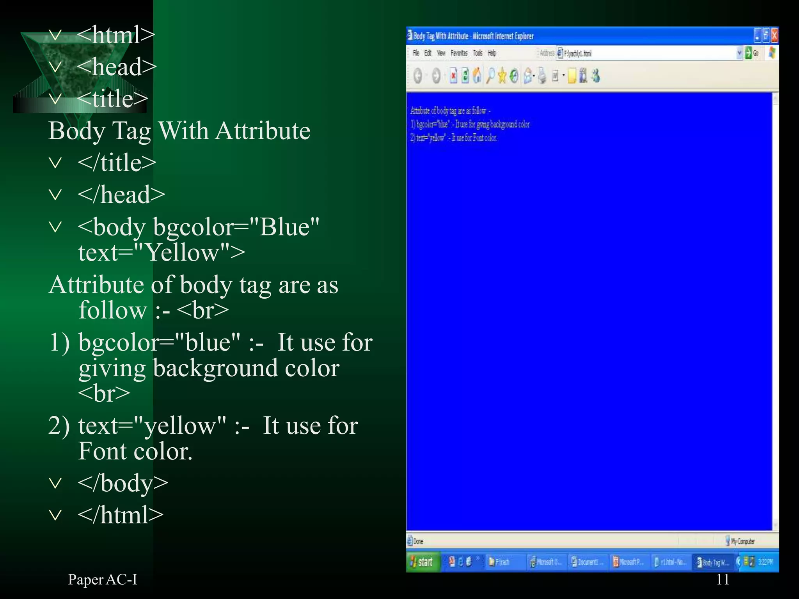Expand hidden system tray icons arrow
The image size is (799, 599).
click(x=739, y=562)
